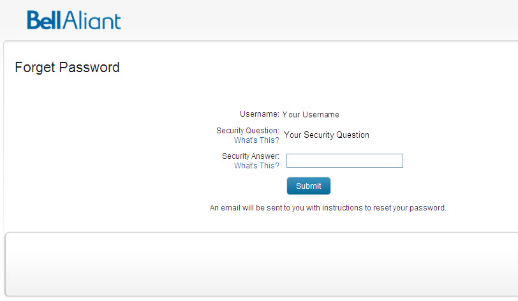Image resolution: width=518 pixels, height=301 pixels.
Task: Click the thin Aliant part of logo
Action: point(92,20)
